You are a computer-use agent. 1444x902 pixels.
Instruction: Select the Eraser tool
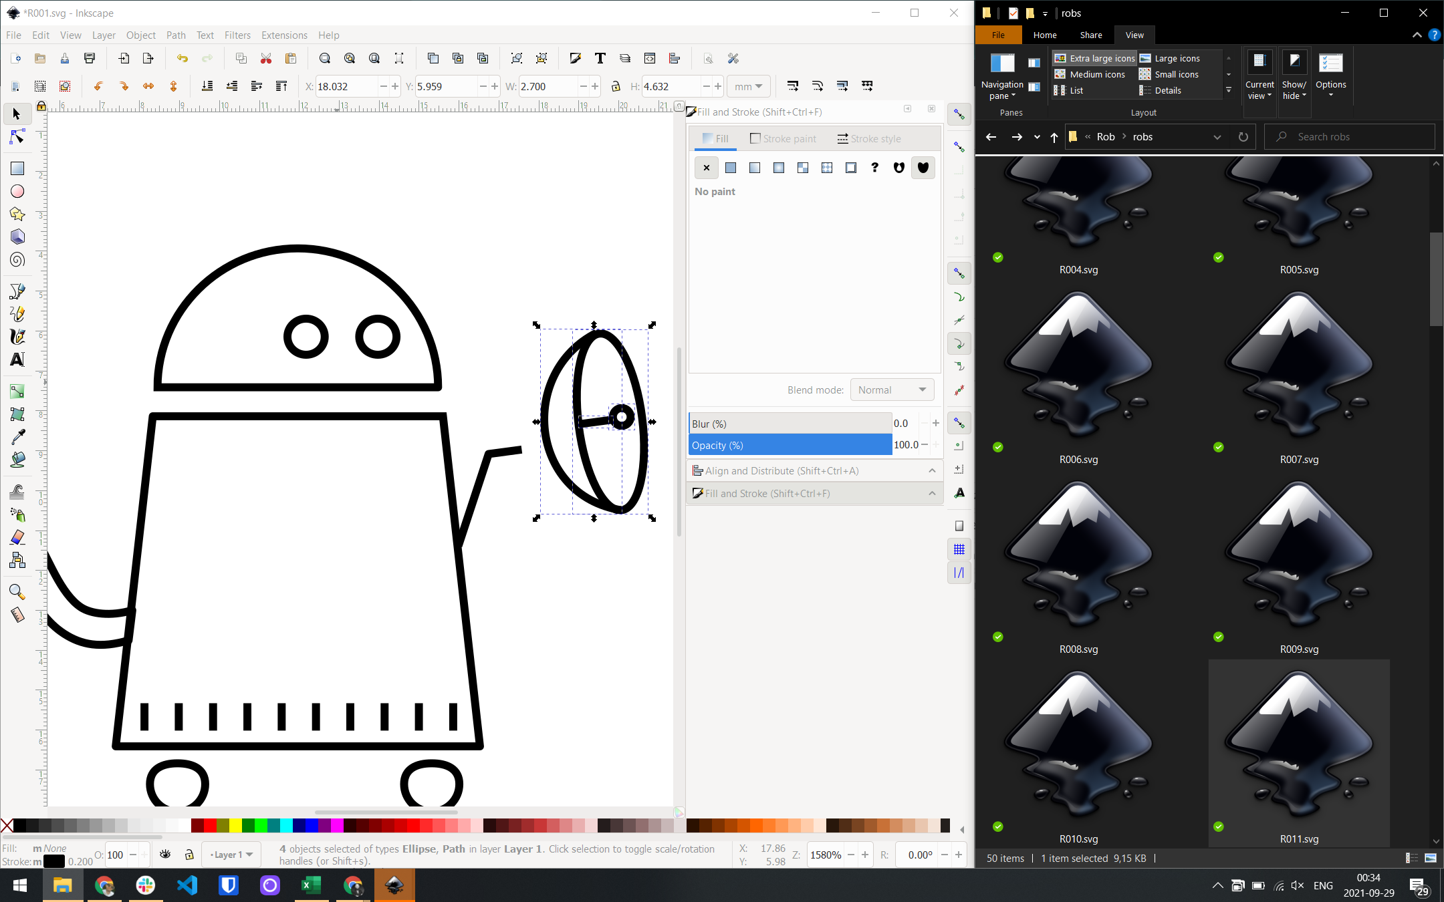click(x=17, y=537)
